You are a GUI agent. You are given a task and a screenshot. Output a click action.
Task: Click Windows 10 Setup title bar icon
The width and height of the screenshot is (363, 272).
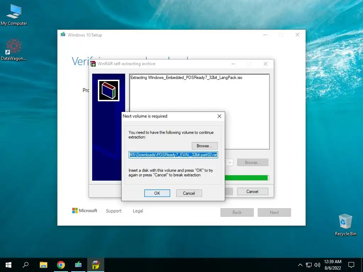[63, 35]
